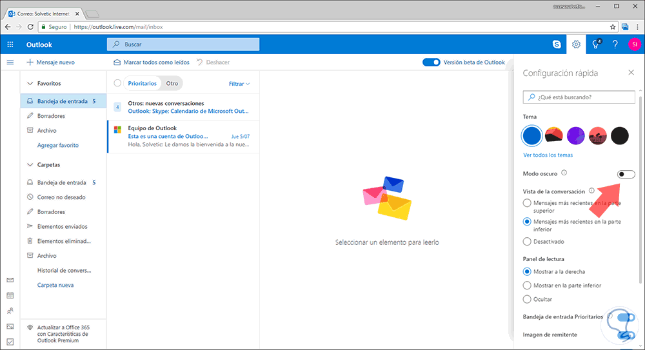This screenshot has width=645, height=350.
Task: Select Ocultar reading pane option
Action: coord(527,300)
